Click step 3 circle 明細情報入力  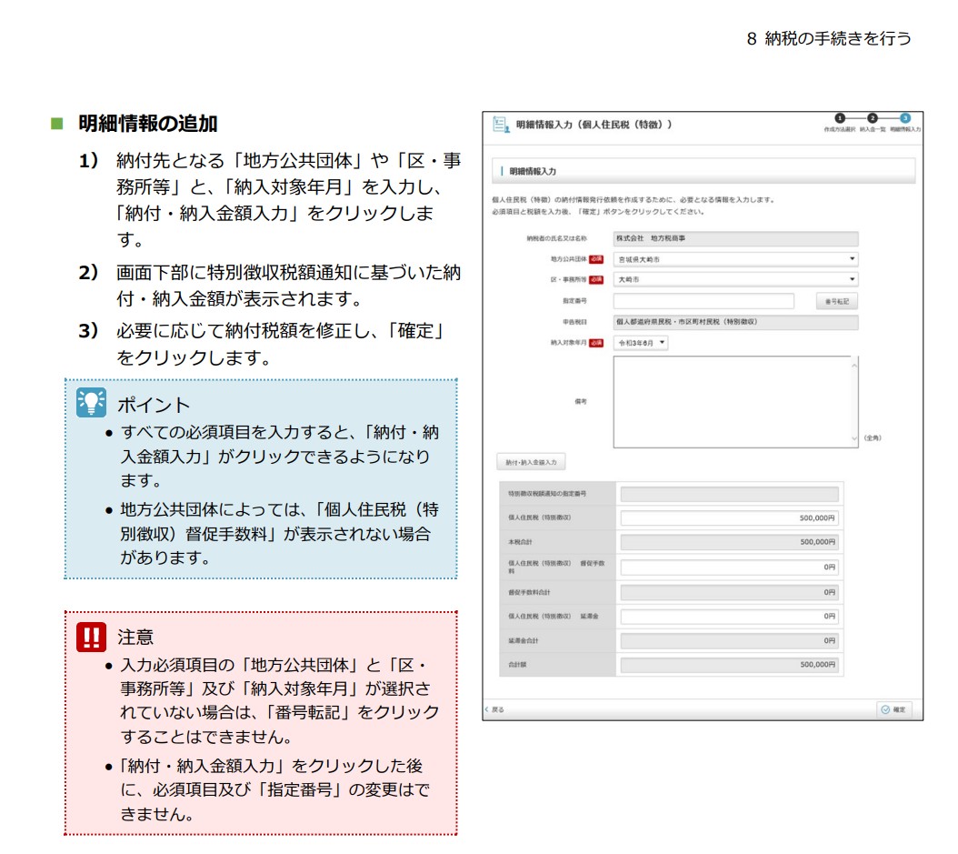click(x=905, y=118)
